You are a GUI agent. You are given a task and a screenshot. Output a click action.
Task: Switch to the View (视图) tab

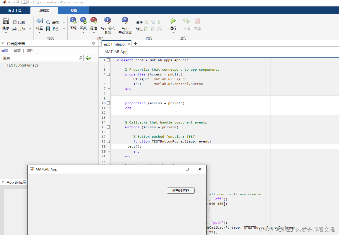(x=74, y=11)
